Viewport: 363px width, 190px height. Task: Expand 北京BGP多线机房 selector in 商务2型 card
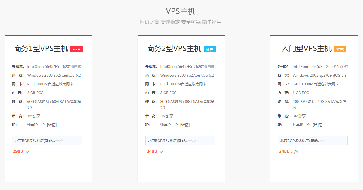tap(180, 141)
